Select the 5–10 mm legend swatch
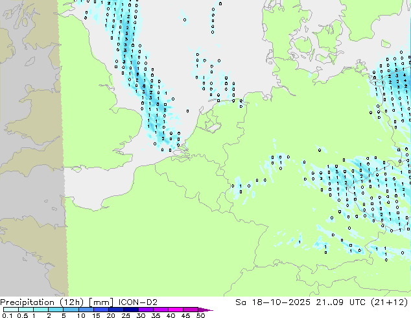Image resolution: width=411 pixels, height=318 pixels. point(71,310)
